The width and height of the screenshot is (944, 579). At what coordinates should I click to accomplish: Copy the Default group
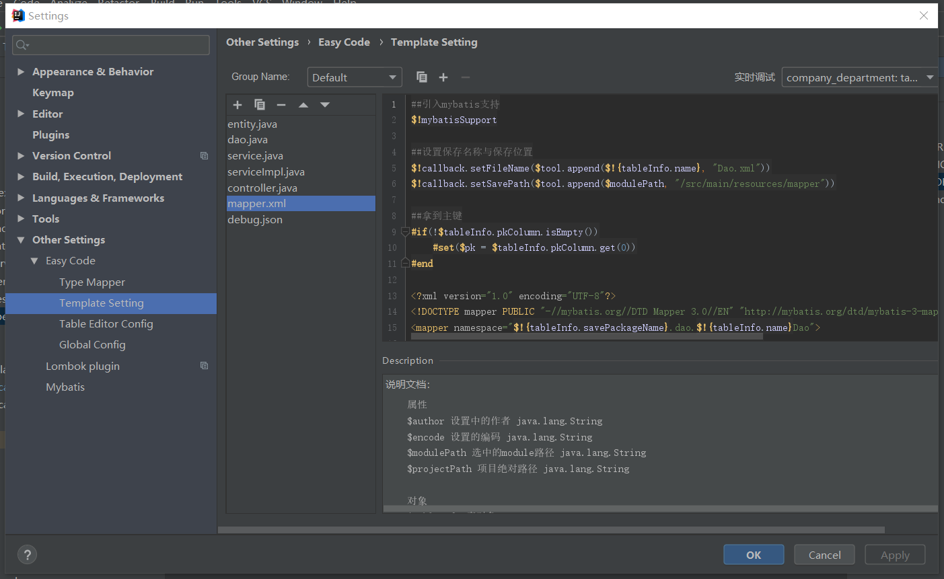coord(422,77)
